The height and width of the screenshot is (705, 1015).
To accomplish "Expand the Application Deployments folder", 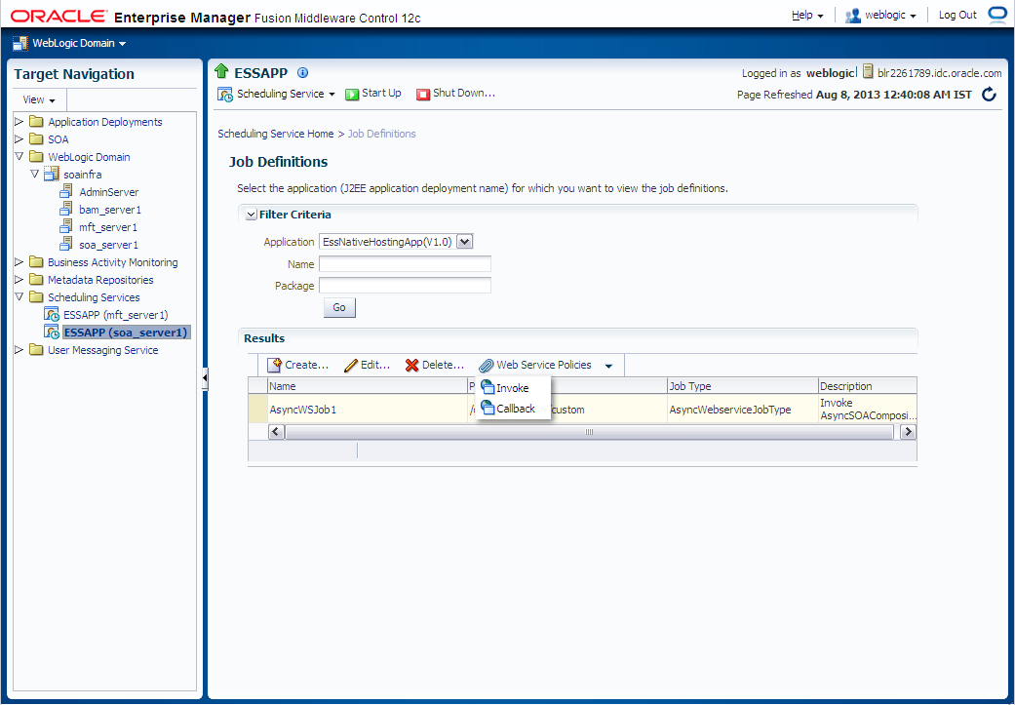I will (20, 121).
